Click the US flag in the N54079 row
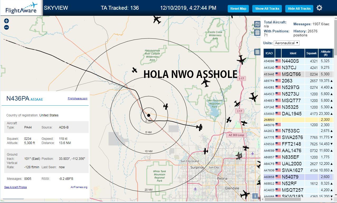This screenshot has width=337, height=203. point(278,177)
